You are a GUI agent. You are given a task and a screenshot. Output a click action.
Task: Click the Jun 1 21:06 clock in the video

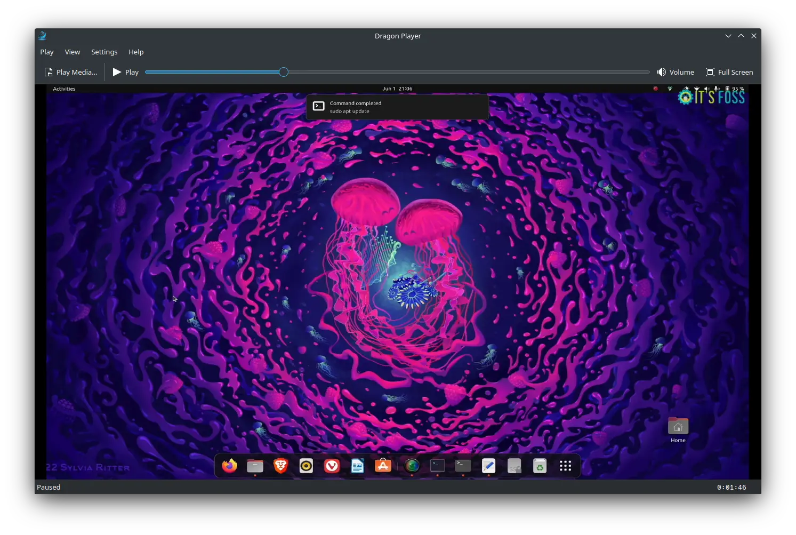[x=397, y=89]
